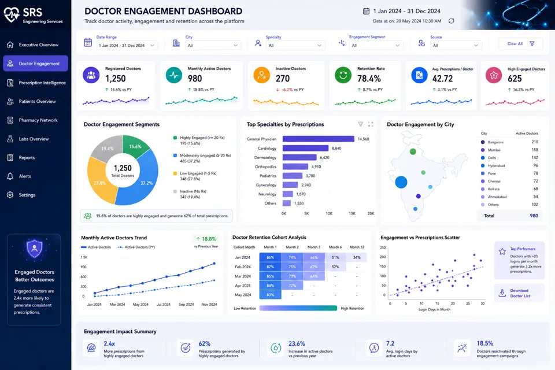The height and width of the screenshot is (370, 555).
Task: Open Labs Overview page
Action: (x=35, y=139)
